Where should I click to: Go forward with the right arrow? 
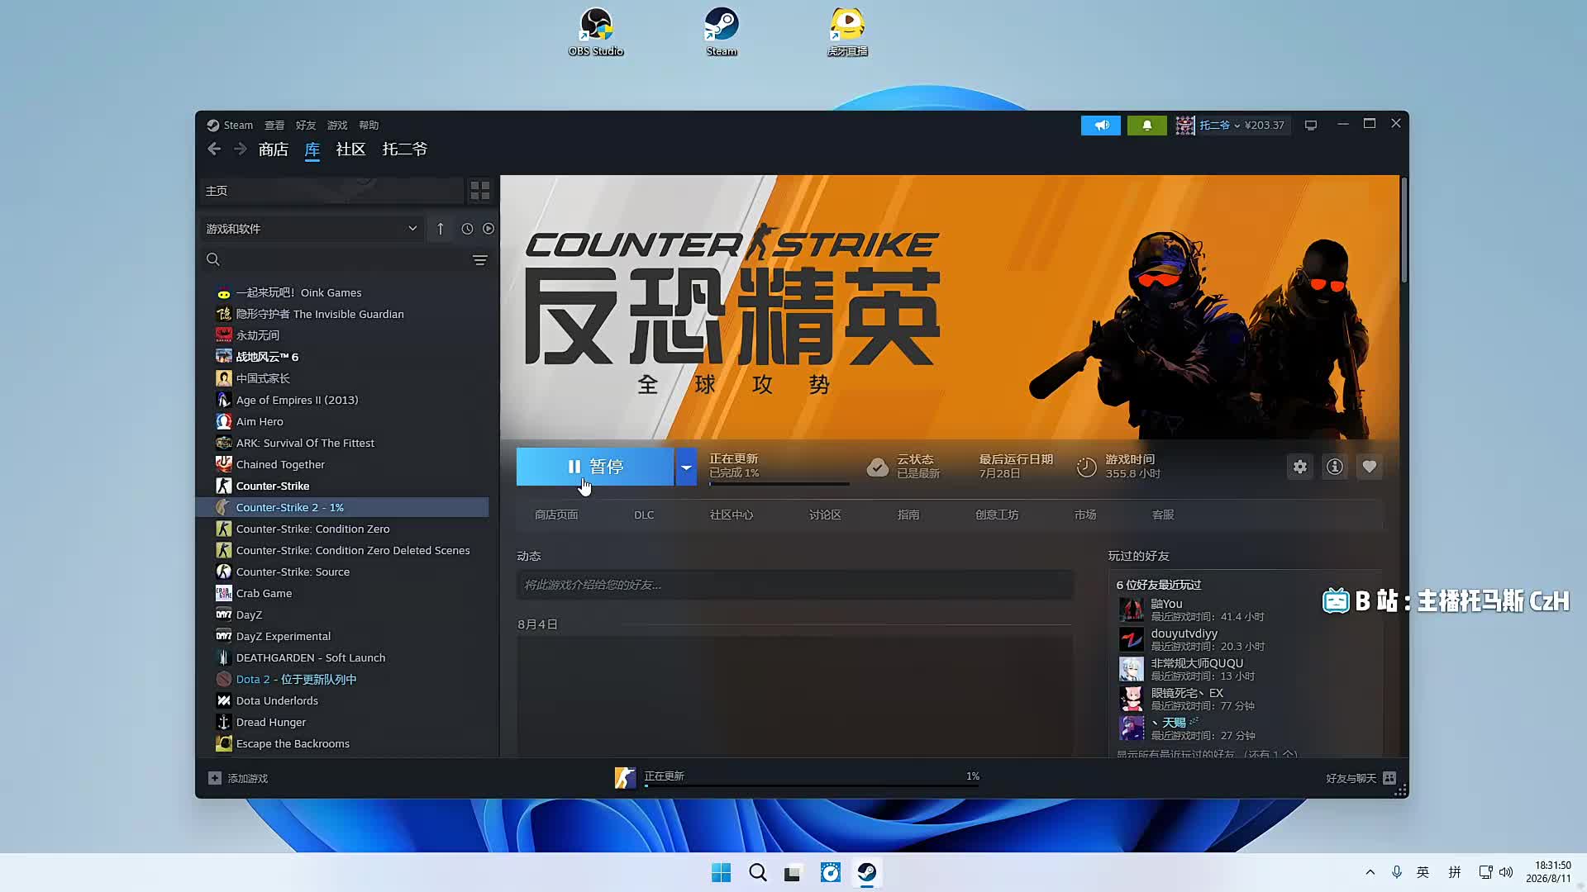pos(240,149)
